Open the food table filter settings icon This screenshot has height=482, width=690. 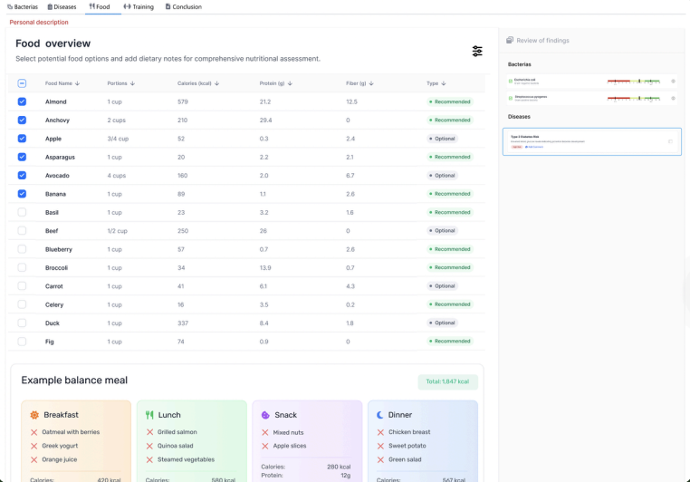point(477,52)
